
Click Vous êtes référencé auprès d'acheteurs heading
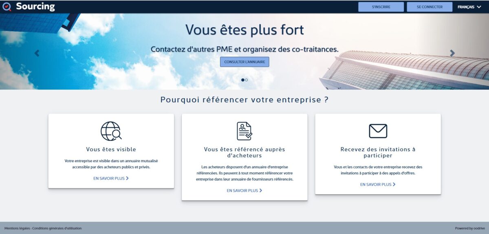coord(244,152)
